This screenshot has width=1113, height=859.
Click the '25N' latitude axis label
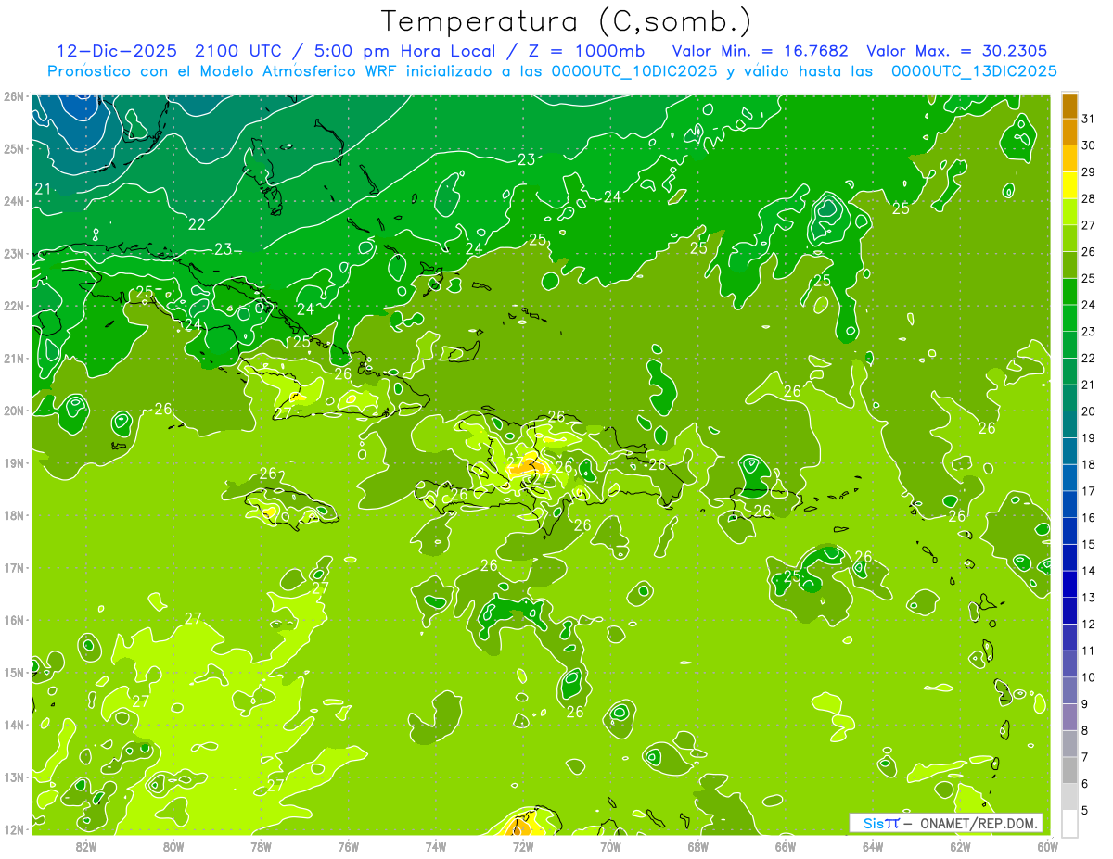(x=13, y=148)
